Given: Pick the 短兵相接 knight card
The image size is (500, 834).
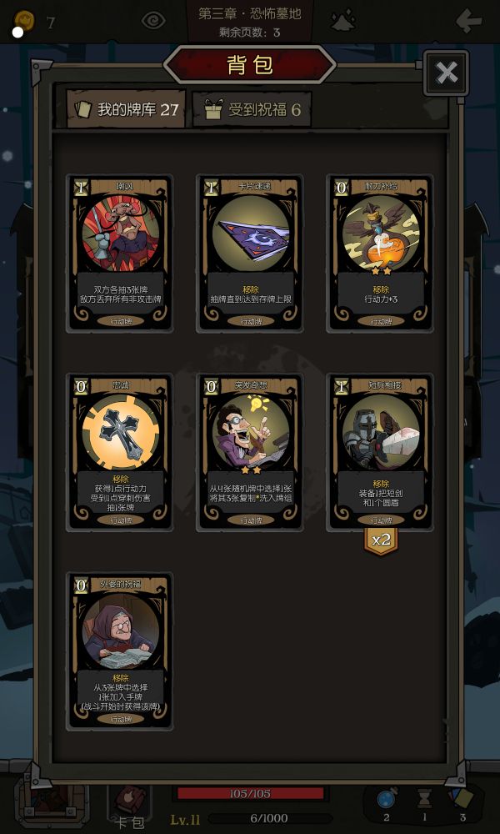Looking at the screenshot, I should [x=380, y=452].
